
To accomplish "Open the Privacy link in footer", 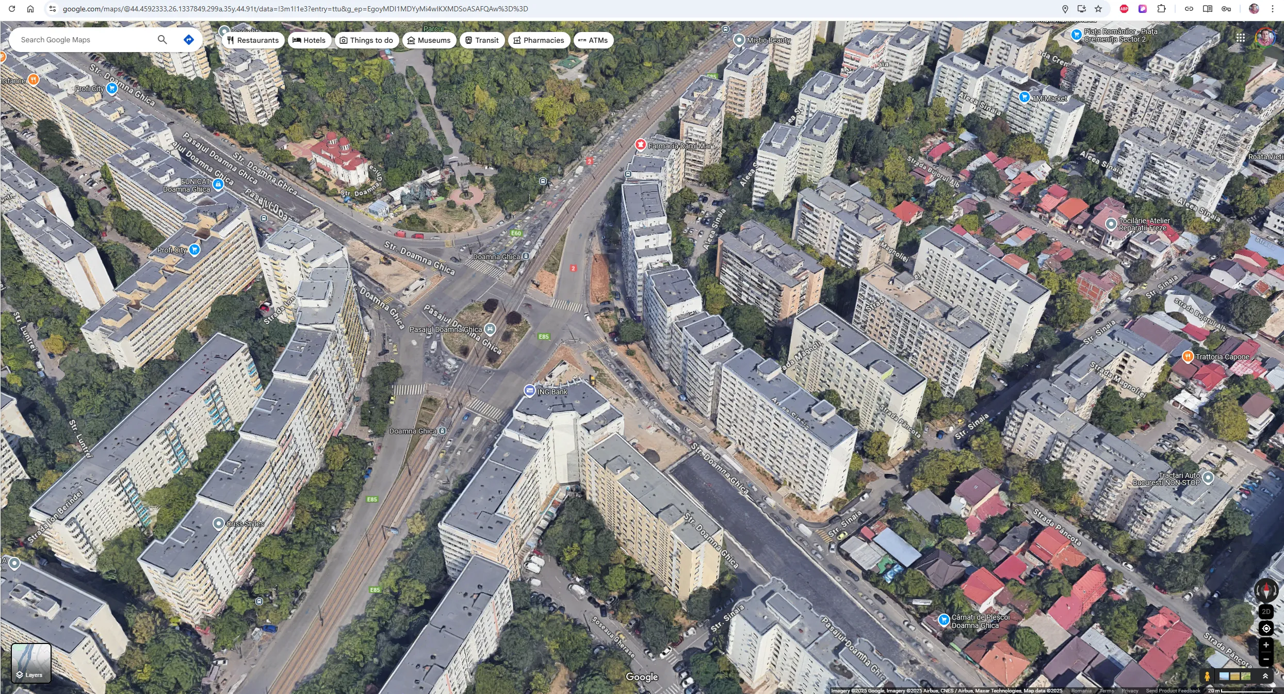I will pyautogui.click(x=1130, y=690).
